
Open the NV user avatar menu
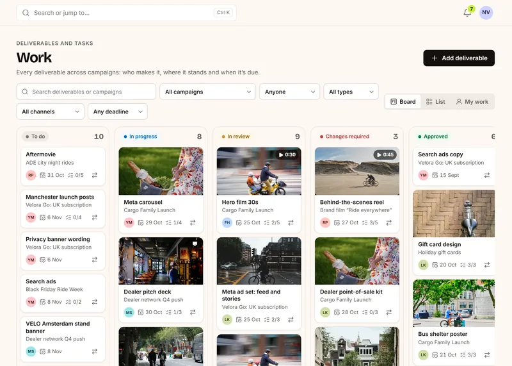[486, 12]
